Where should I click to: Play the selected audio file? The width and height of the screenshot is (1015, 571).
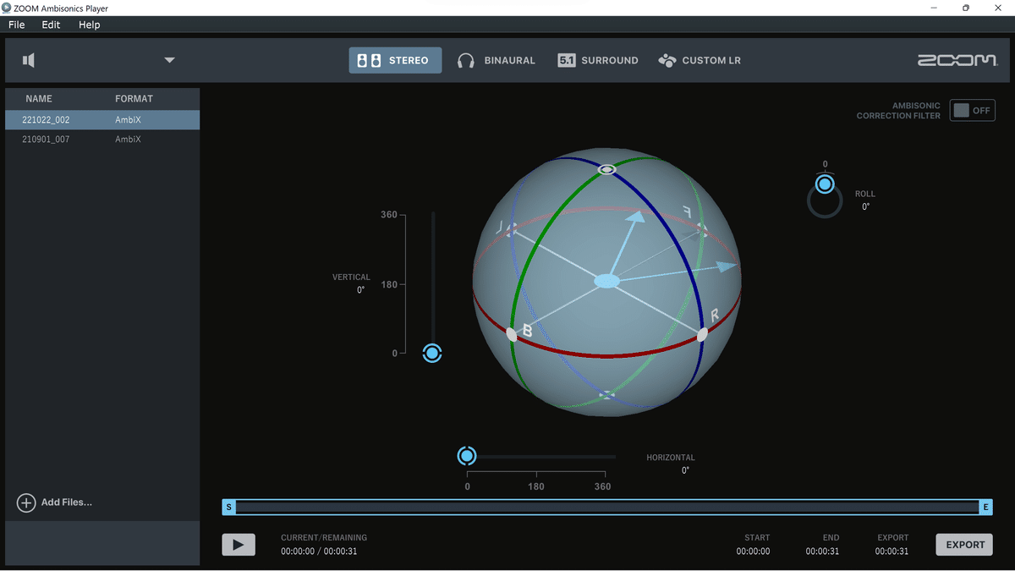239,545
